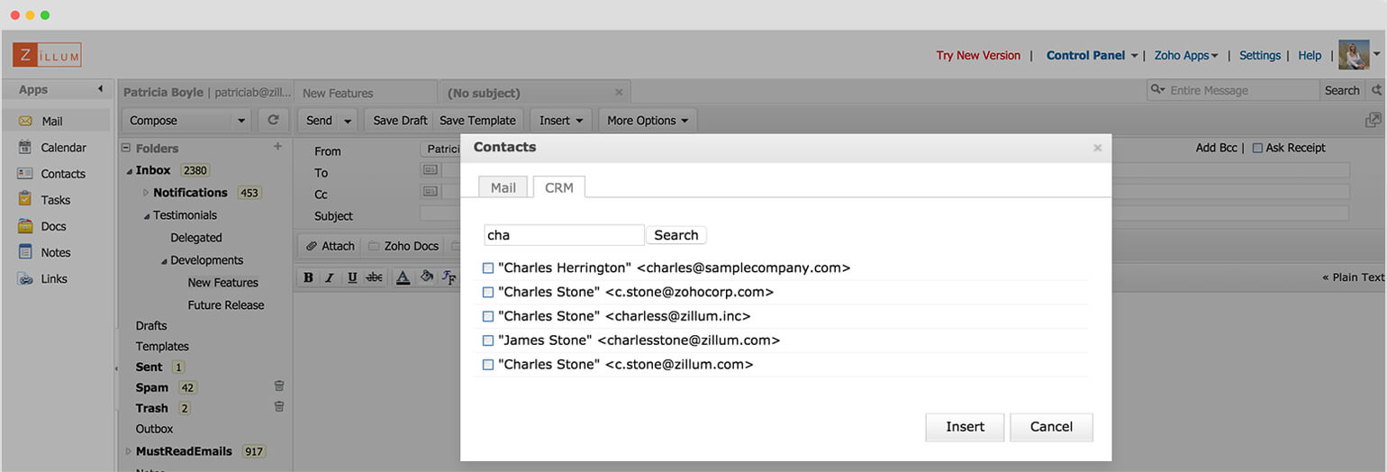Viewport: 1387px width, 472px height.
Task: Apply bold formatting in the editor
Action: (308, 277)
